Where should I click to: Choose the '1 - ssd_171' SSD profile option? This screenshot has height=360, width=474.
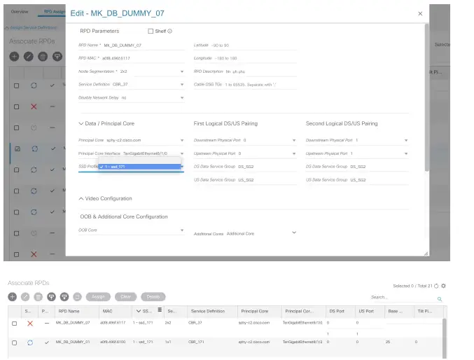click(140, 167)
